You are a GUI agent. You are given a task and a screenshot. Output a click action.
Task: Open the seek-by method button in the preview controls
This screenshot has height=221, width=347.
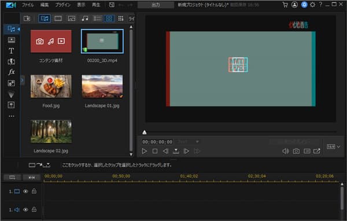coord(176,151)
